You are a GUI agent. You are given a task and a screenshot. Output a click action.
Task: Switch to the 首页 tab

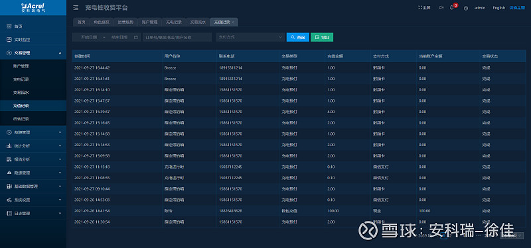(81, 22)
